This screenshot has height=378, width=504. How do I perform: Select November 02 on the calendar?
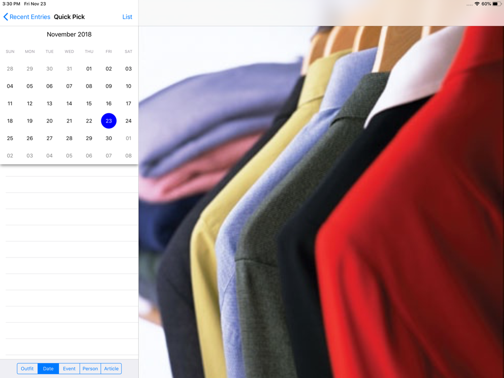(109, 69)
